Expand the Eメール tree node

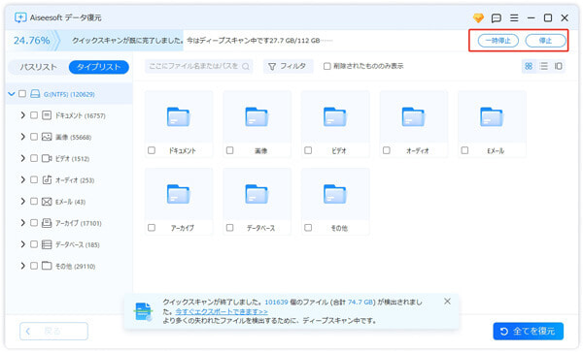pos(23,202)
